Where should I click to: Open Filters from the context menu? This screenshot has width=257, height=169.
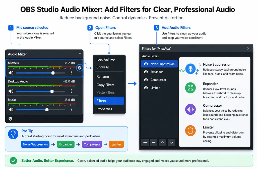pyautogui.click(x=109, y=101)
